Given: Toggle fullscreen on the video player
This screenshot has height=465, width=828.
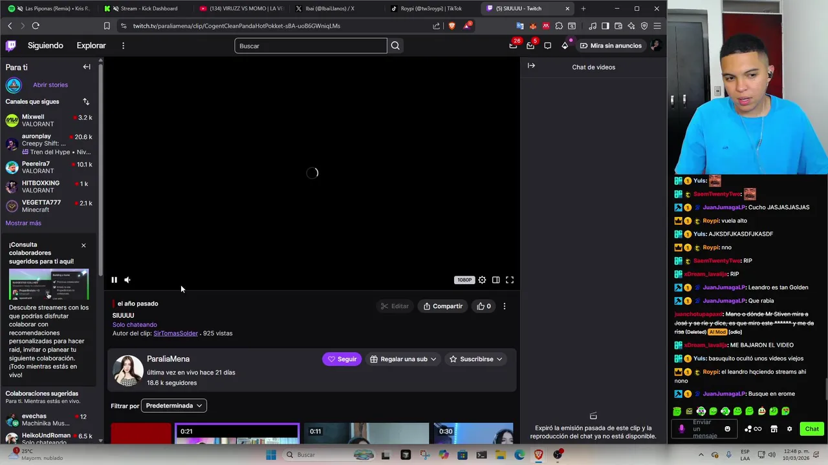Looking at the screenshot, I should [510, 280].
